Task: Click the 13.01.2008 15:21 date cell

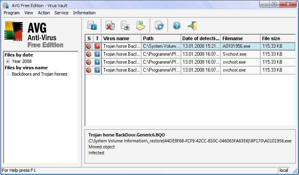Action: [201, 46]
